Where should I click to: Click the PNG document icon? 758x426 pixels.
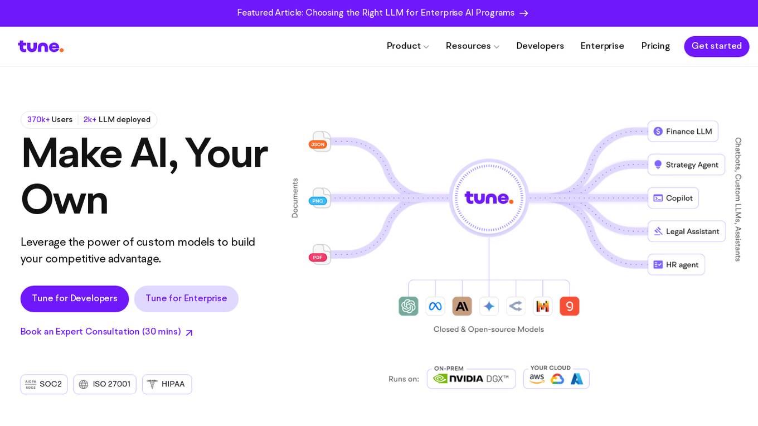pyautogui.click(x=319, y=198)
